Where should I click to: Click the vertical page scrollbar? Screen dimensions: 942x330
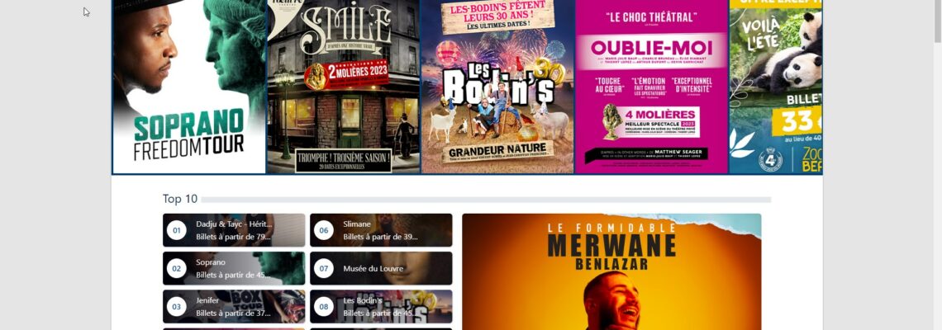click(x=936, y=165)
